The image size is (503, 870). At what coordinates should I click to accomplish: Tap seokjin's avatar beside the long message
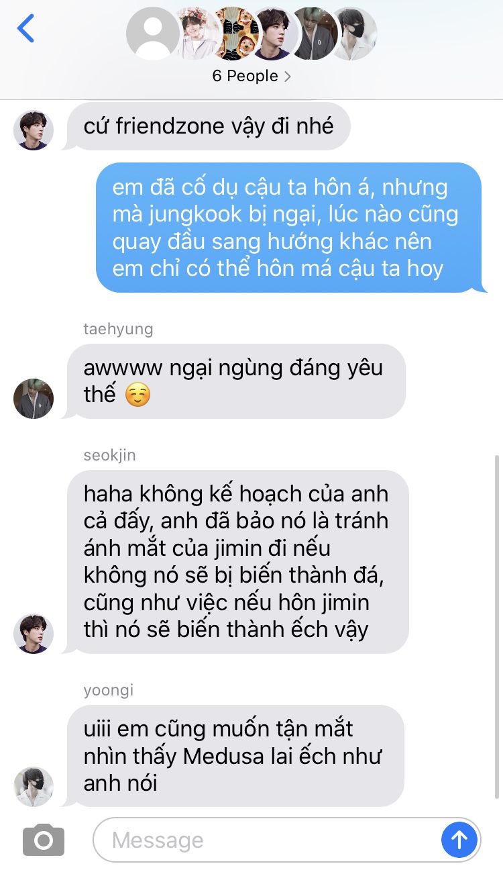point(34,633)
